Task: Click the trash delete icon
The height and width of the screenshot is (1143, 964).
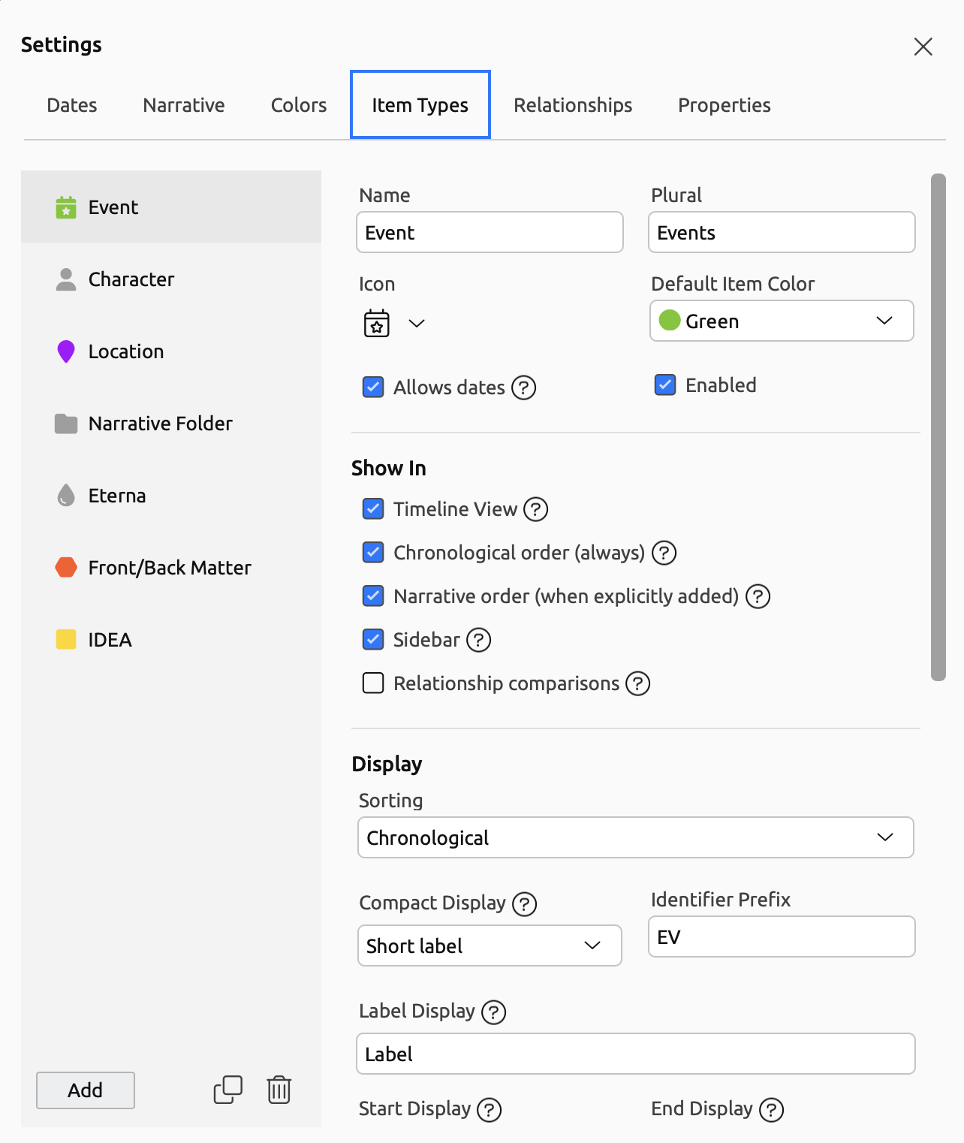Action: (x=279, y=1090)
